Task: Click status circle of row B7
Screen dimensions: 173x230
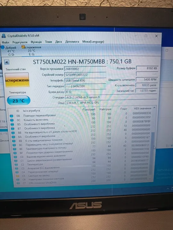Action: (x=13, y=129)
